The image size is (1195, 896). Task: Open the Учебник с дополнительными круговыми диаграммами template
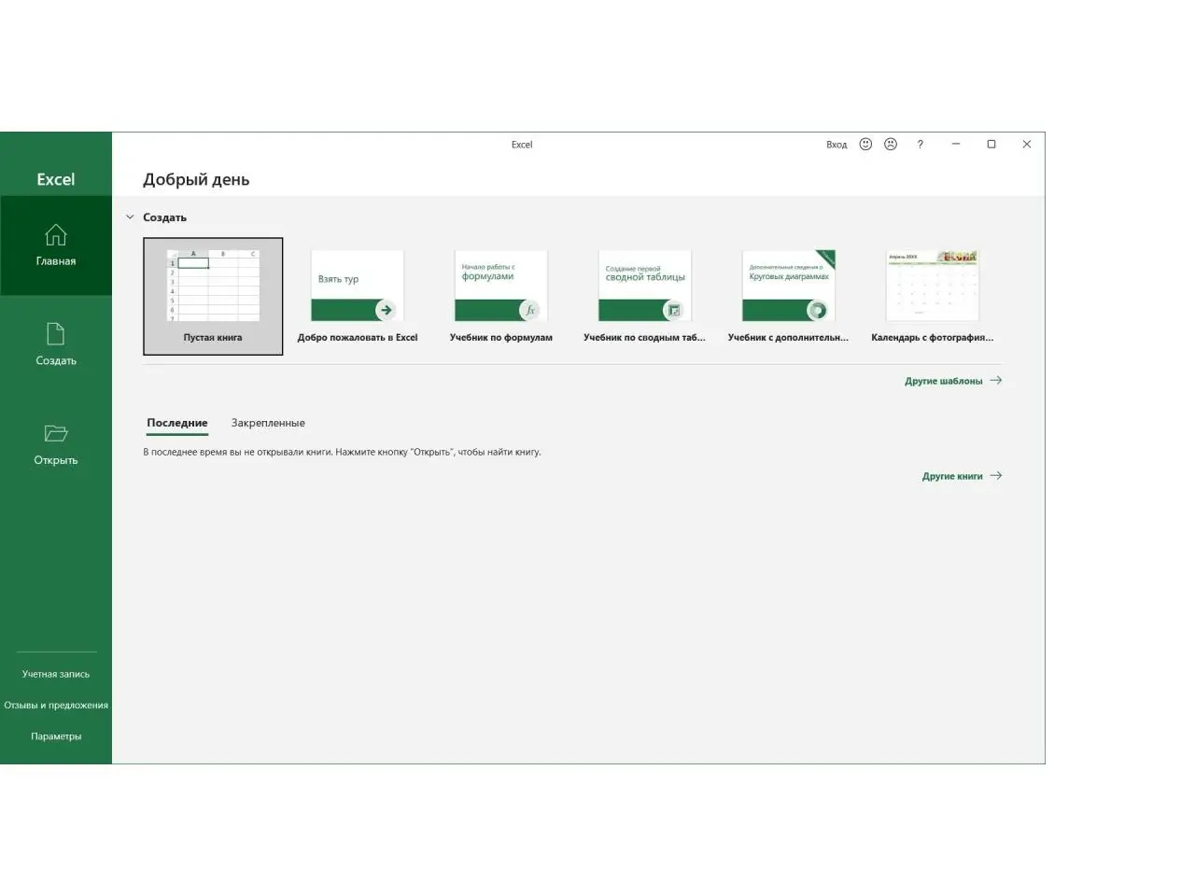(789, 296)
